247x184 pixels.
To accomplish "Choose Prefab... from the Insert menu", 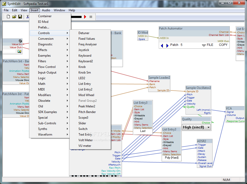I will pos(50,27).
